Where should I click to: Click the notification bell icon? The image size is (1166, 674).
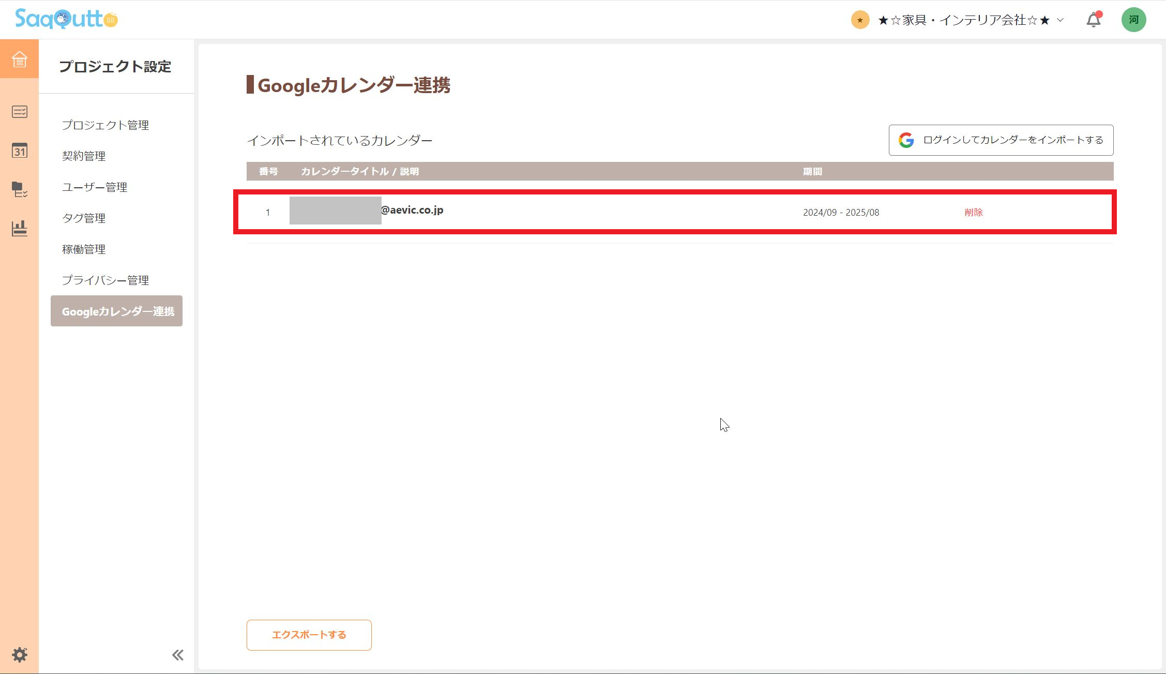point(1093,19)
